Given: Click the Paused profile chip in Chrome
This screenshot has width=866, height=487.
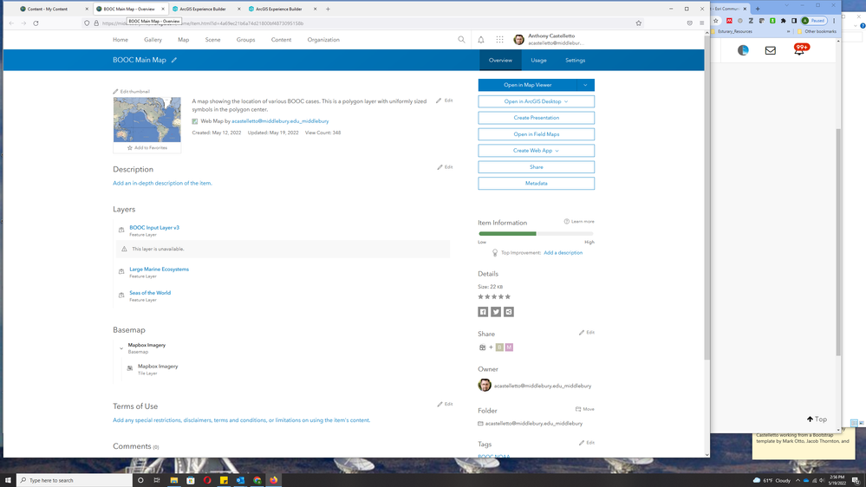Looking at the screenshot, I should pyautogui.click(x=813, y=21).
